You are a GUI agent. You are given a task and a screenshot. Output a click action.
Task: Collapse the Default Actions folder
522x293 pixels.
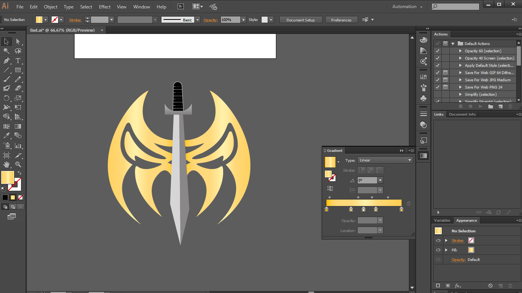(x=453, y=43)
